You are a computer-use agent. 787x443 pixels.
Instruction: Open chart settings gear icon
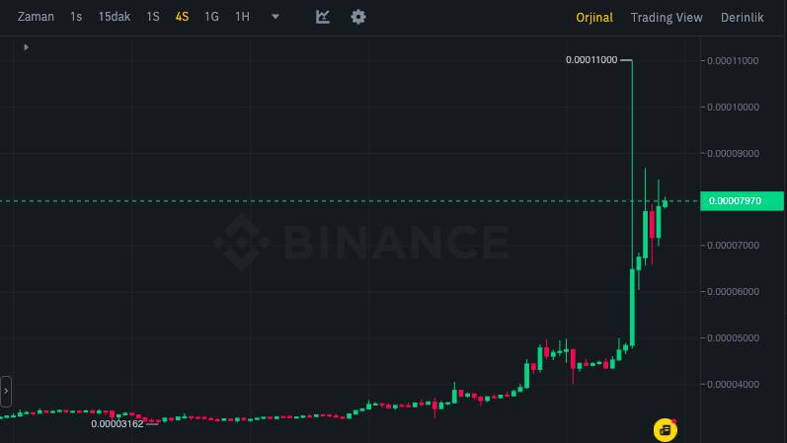point(358,17)
